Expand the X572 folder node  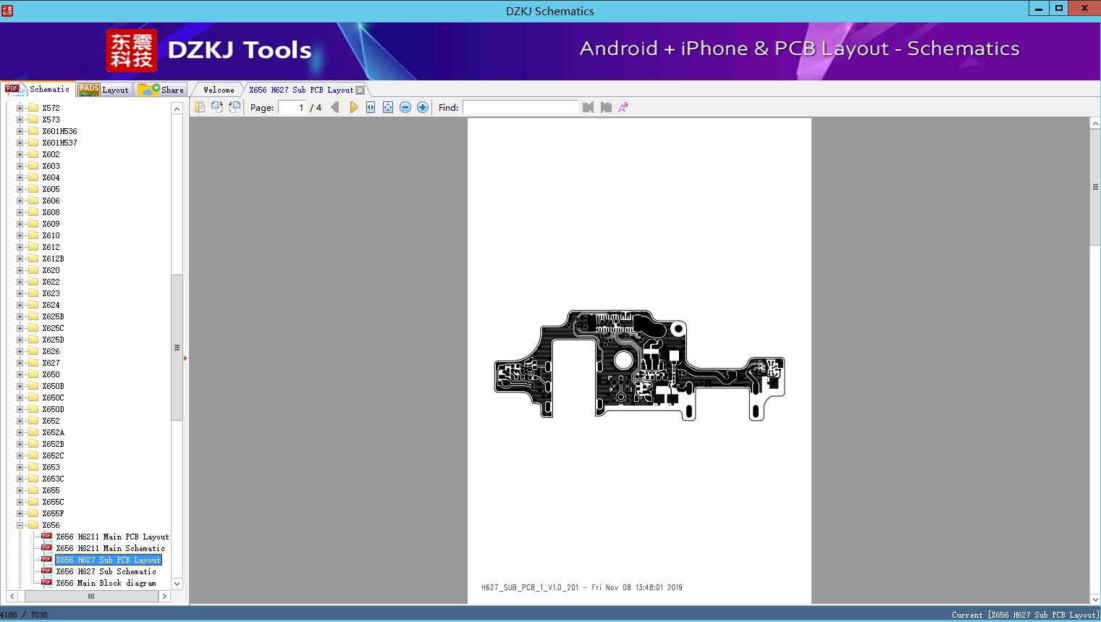pos(20,108)
